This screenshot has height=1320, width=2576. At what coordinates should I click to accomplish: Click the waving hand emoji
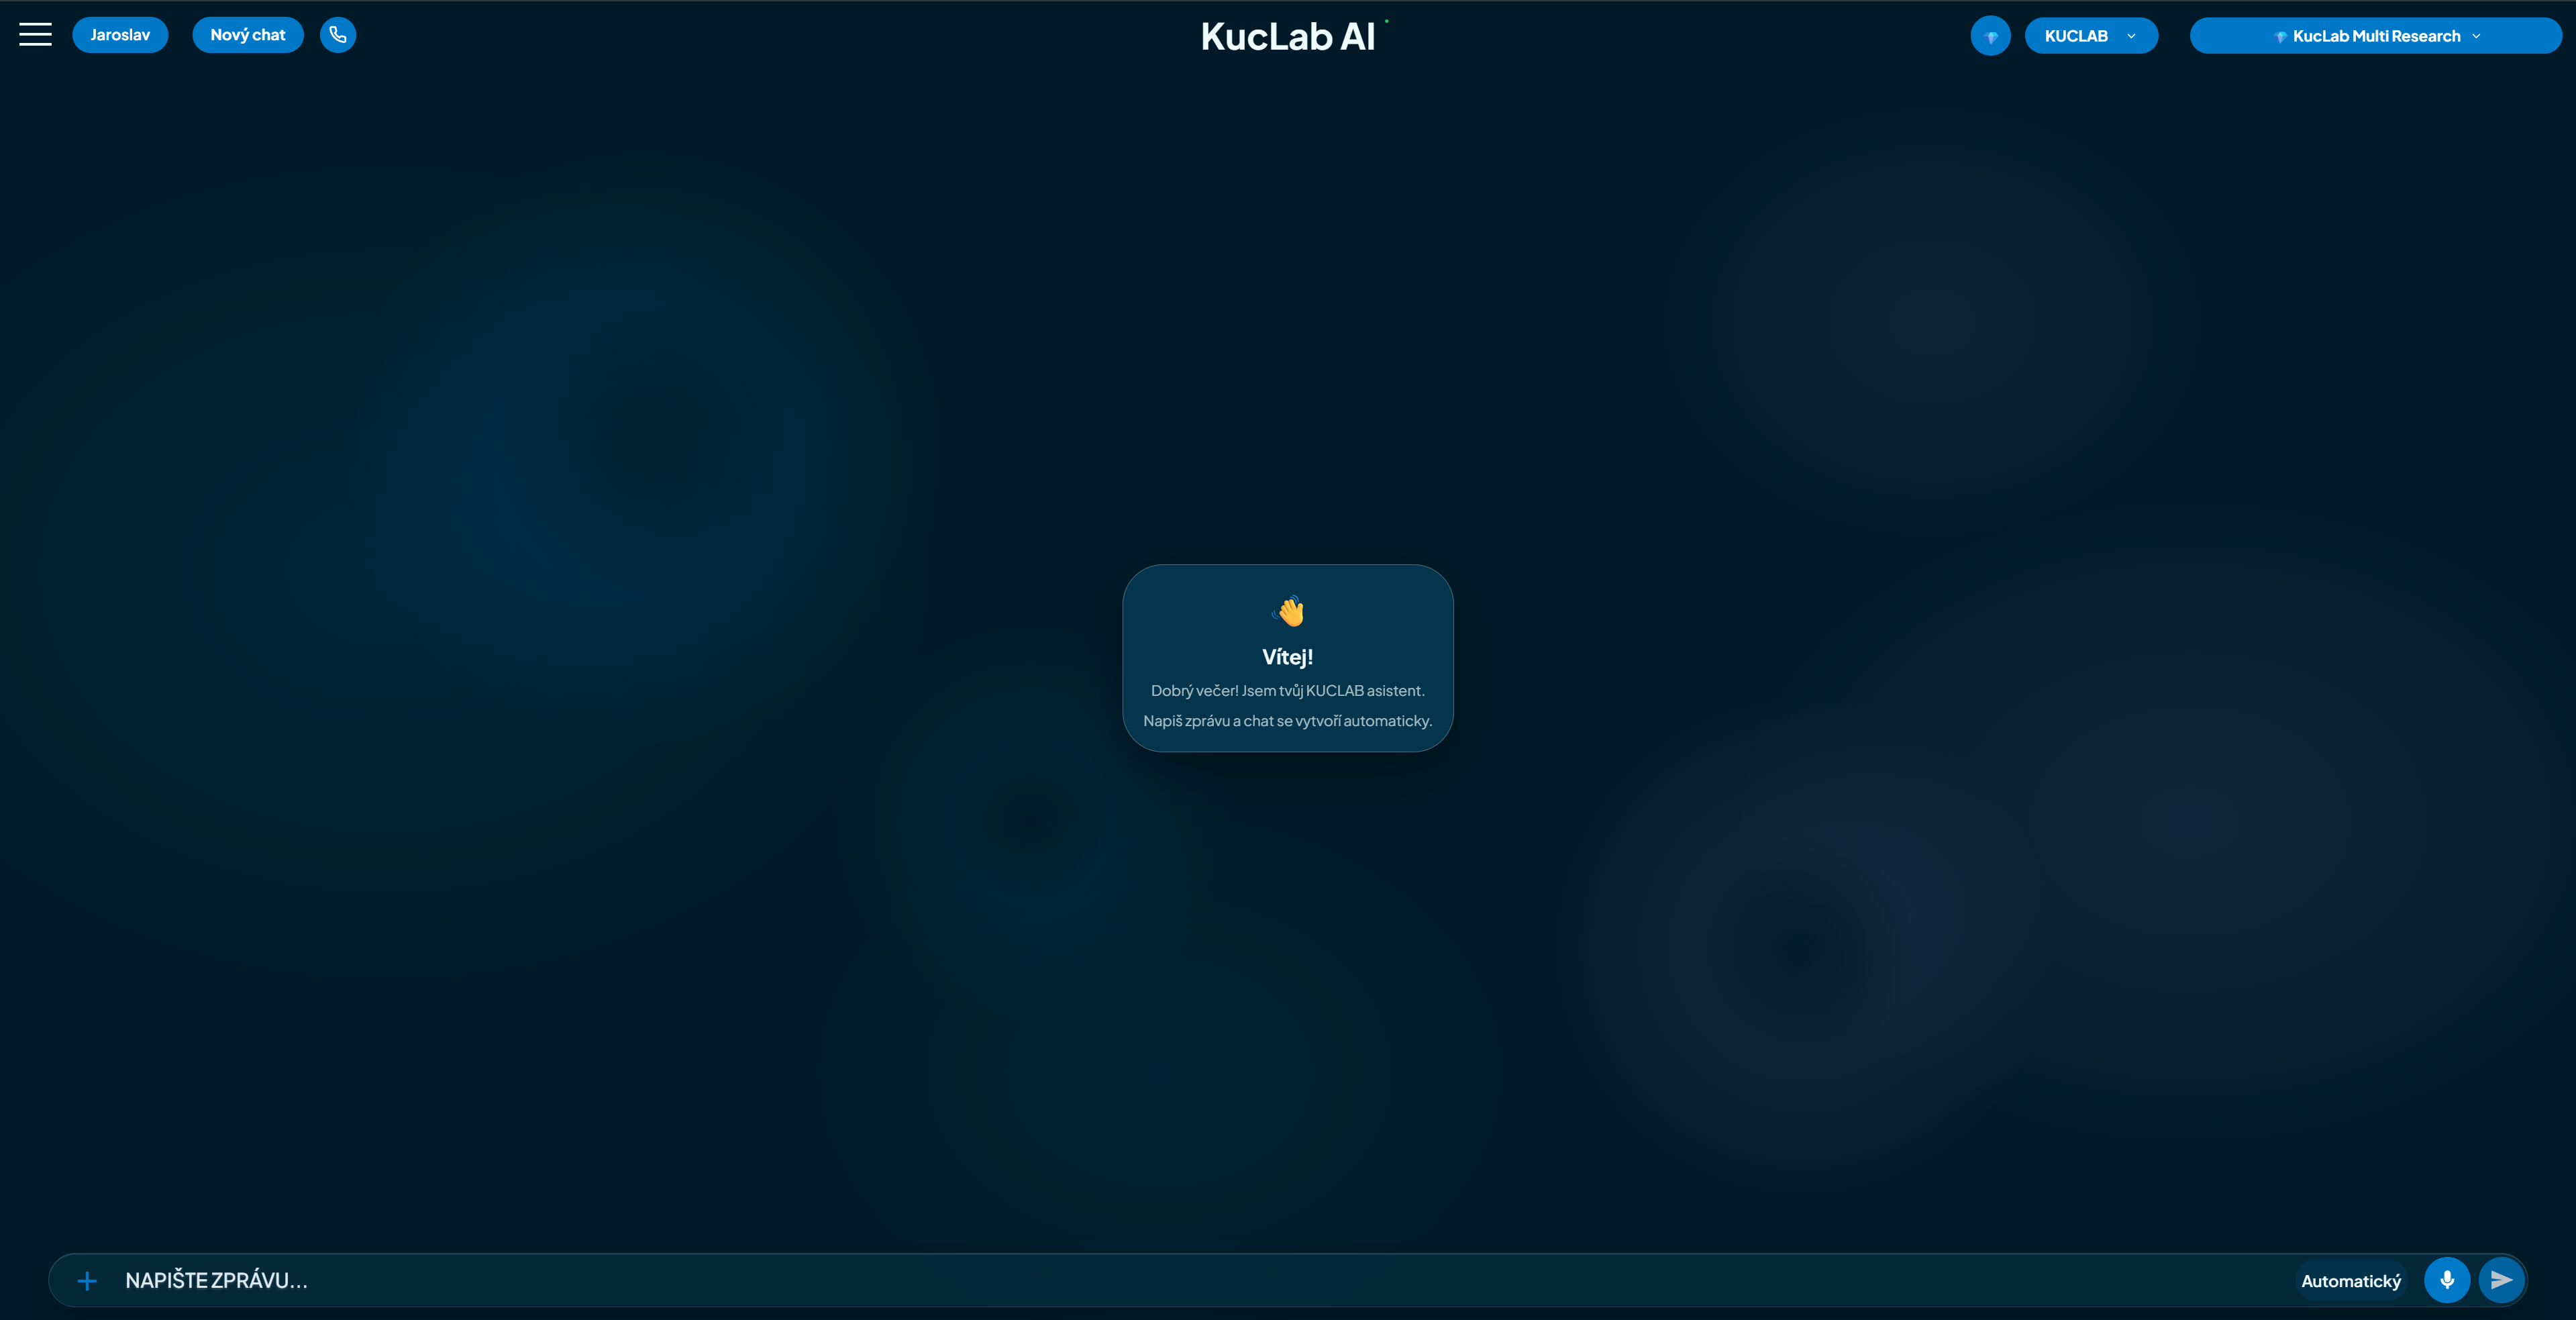(1289, 611)
